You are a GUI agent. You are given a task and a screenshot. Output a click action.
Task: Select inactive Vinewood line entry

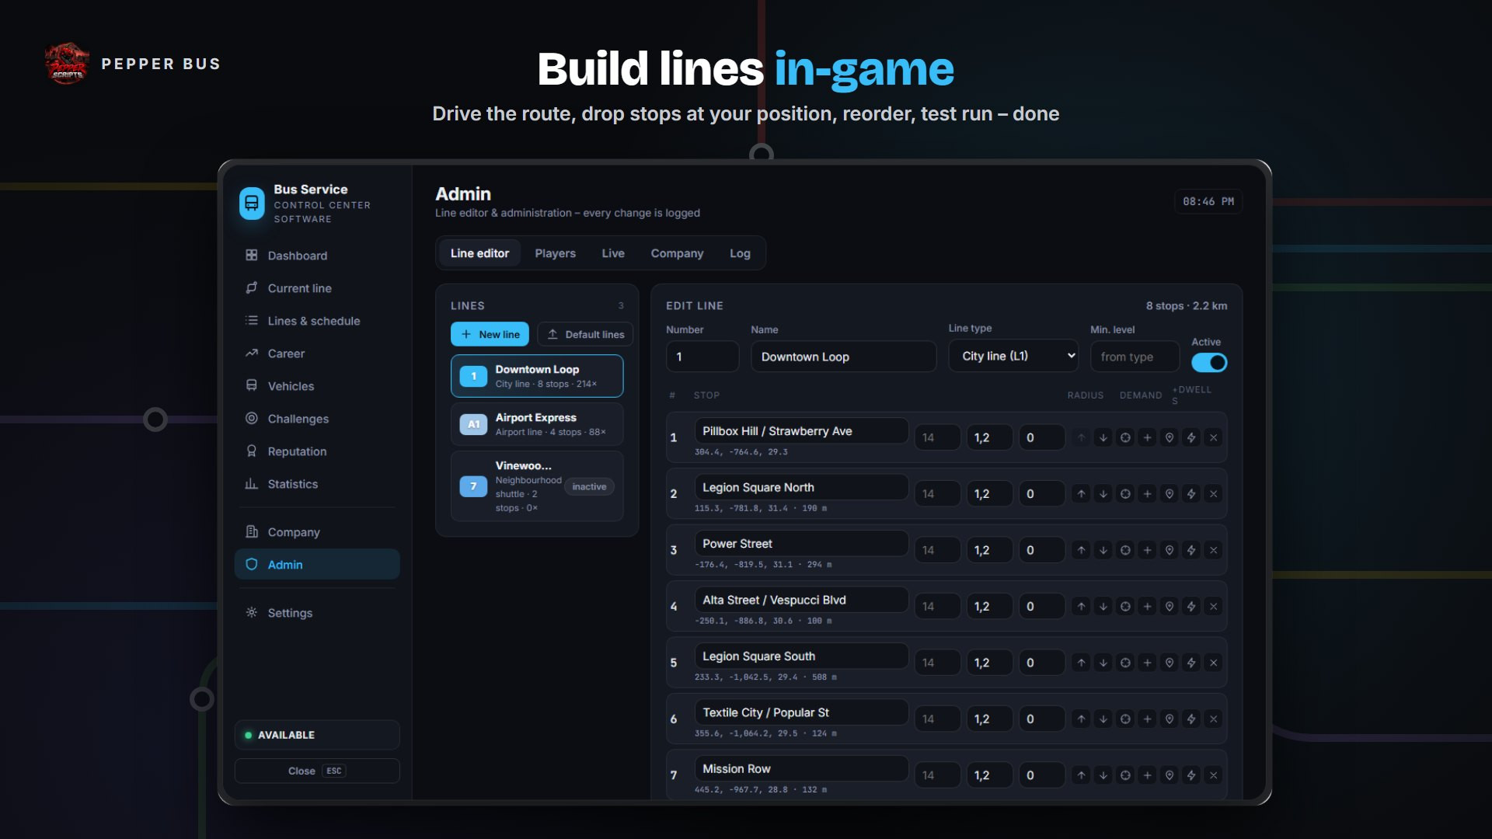click(537, 486)
